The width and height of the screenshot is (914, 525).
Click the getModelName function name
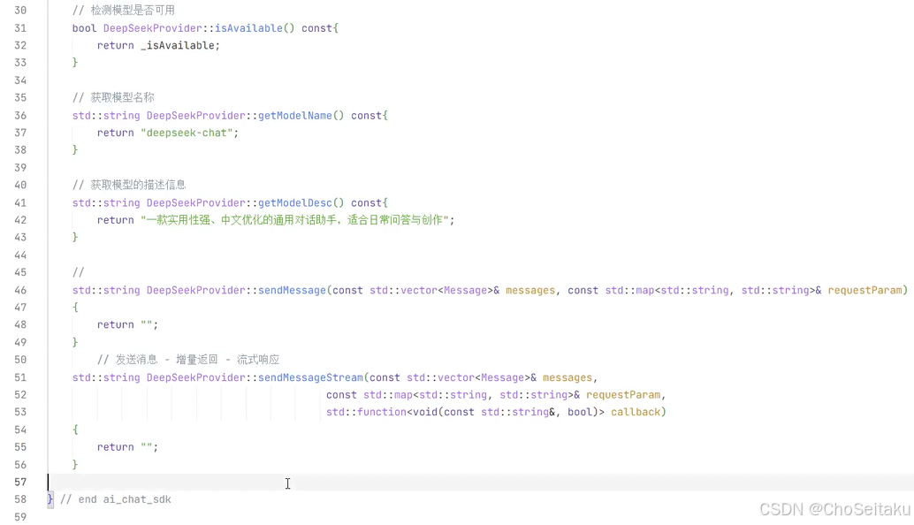pyautogui.click(x=295, y=116)
